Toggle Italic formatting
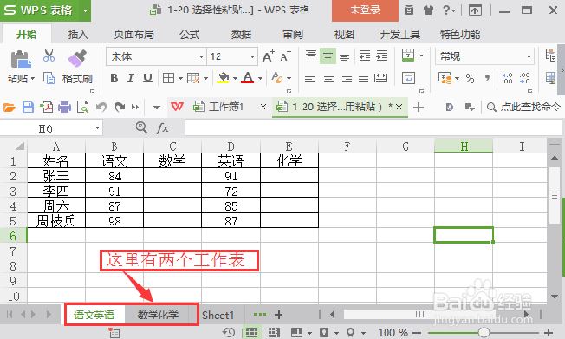Image resolution: width=565 pixels, height=339 pixels. [131, 78]
